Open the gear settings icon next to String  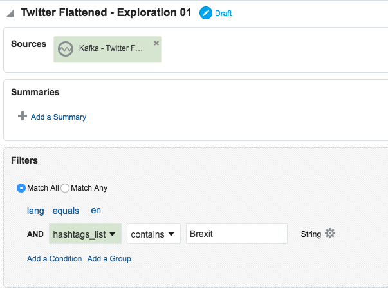330,234
